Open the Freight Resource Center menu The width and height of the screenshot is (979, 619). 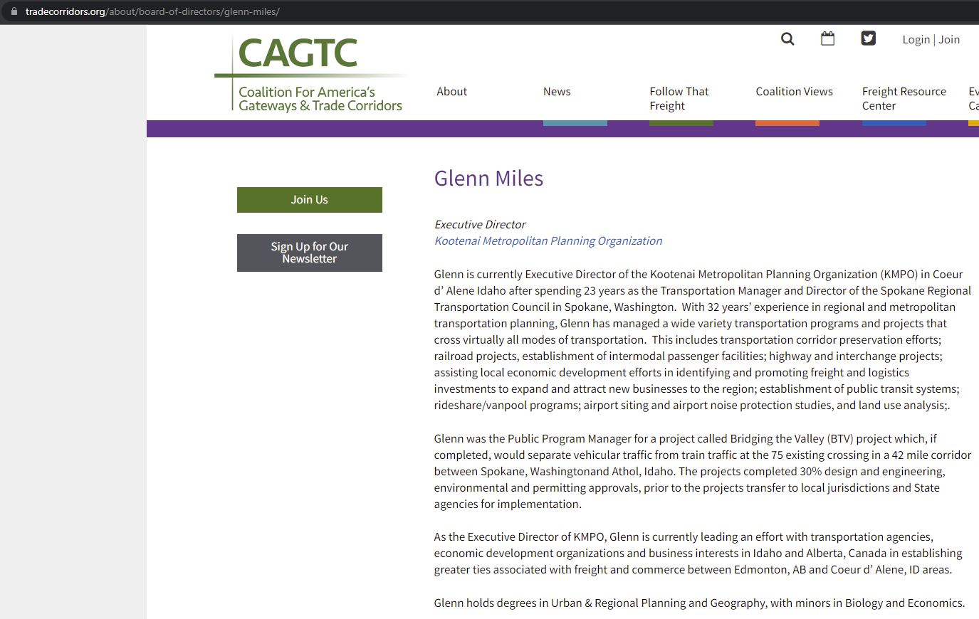click(x=904, y=98)
